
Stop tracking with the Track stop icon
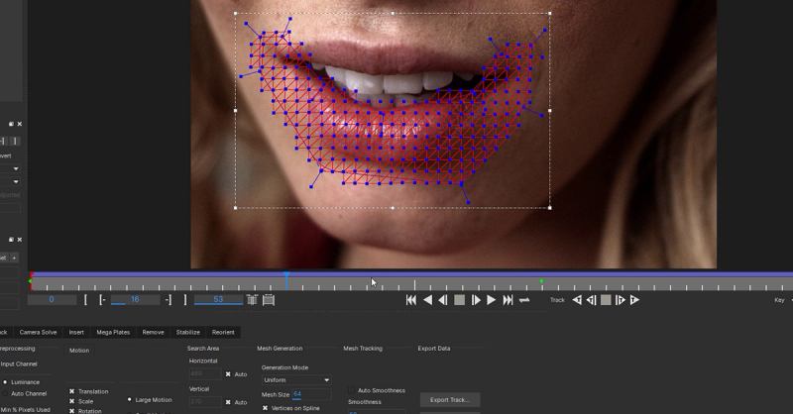coord(606,300)
